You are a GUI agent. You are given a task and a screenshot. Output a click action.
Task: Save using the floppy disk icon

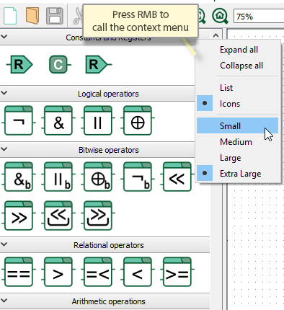pos(55,16)
